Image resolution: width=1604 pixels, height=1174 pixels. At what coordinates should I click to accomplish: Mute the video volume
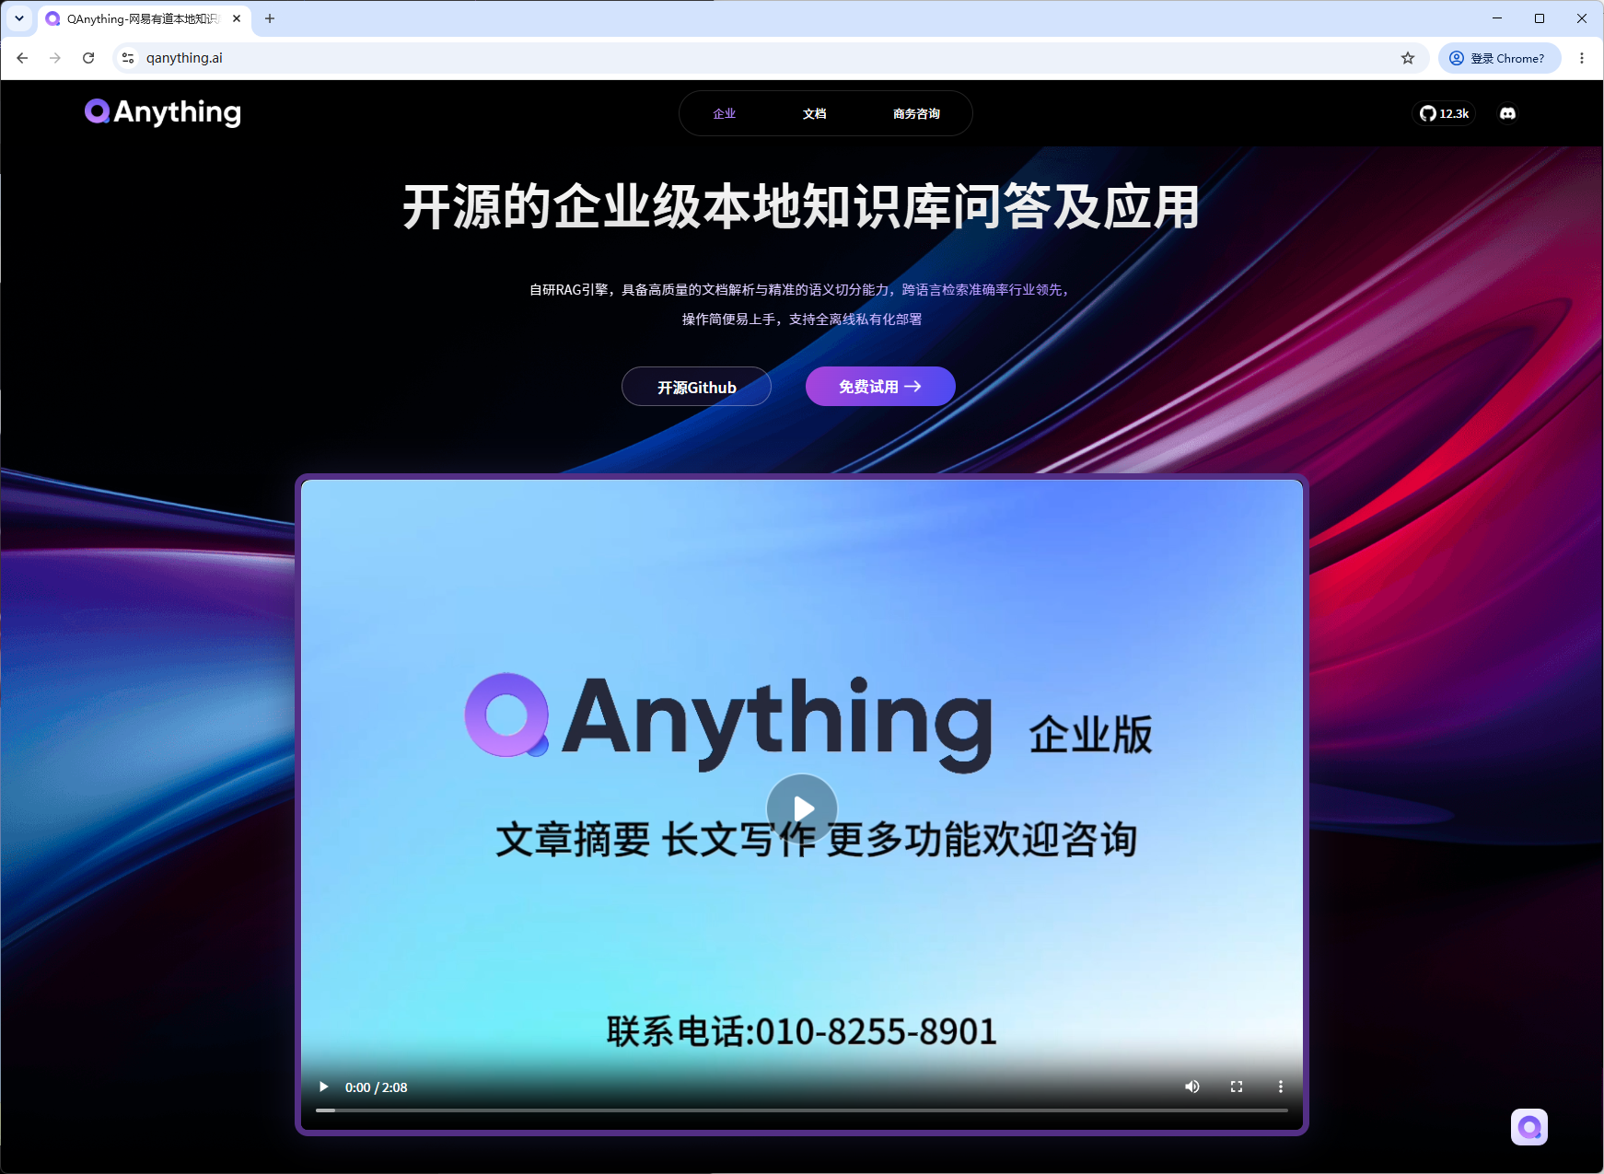(x=1192, y=1087)
